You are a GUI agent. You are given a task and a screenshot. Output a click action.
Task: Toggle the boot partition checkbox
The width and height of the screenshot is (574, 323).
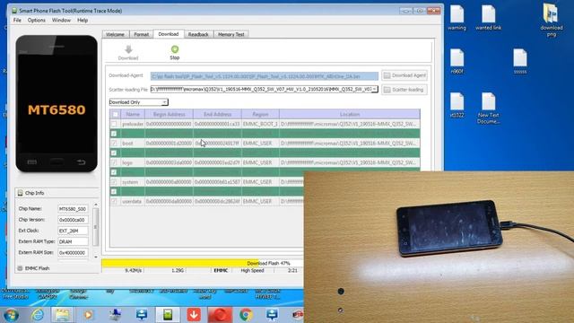(114, 144)
